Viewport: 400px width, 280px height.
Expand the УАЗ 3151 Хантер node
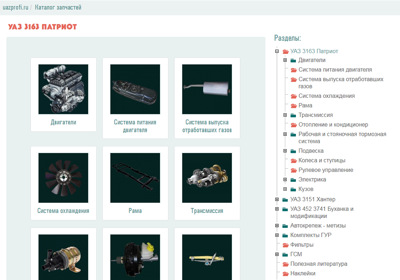pos(277,199)
